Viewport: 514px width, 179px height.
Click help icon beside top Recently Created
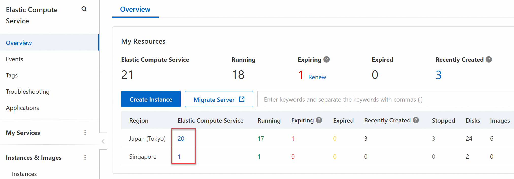click(489, 59)
